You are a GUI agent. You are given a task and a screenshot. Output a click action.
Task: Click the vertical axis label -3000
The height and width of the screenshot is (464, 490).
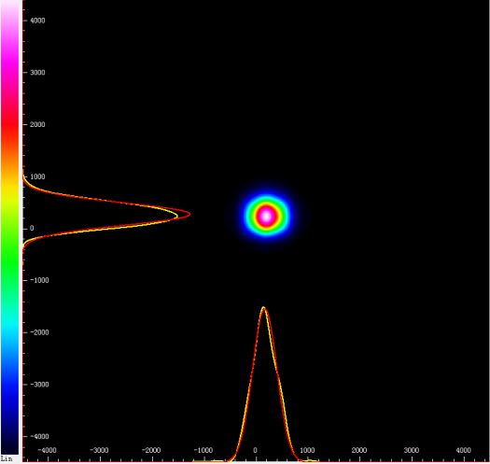point(39,385)
